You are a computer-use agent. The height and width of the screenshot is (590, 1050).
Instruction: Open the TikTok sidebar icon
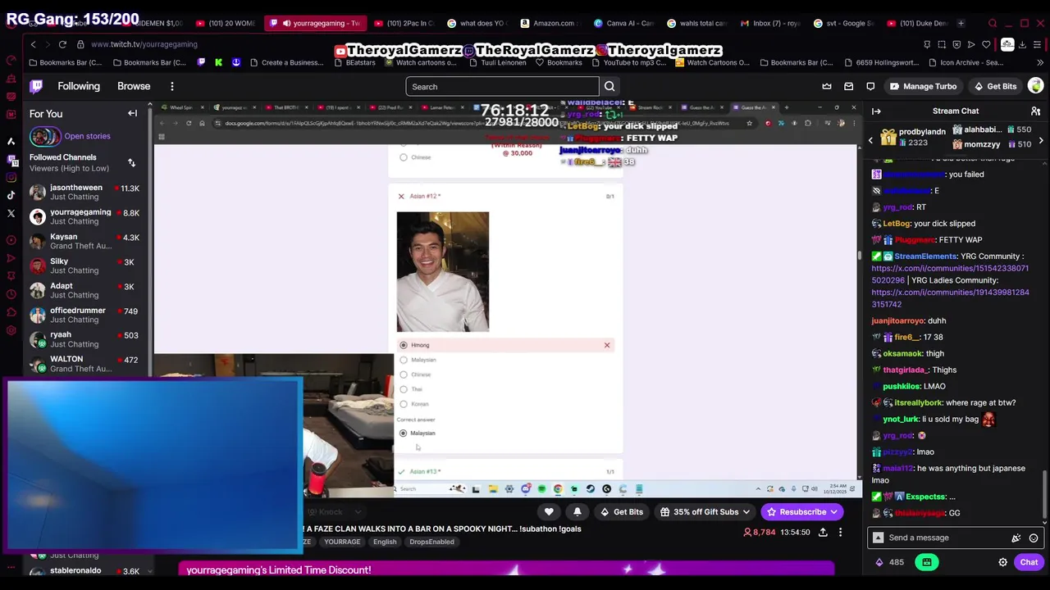[11, 195]
